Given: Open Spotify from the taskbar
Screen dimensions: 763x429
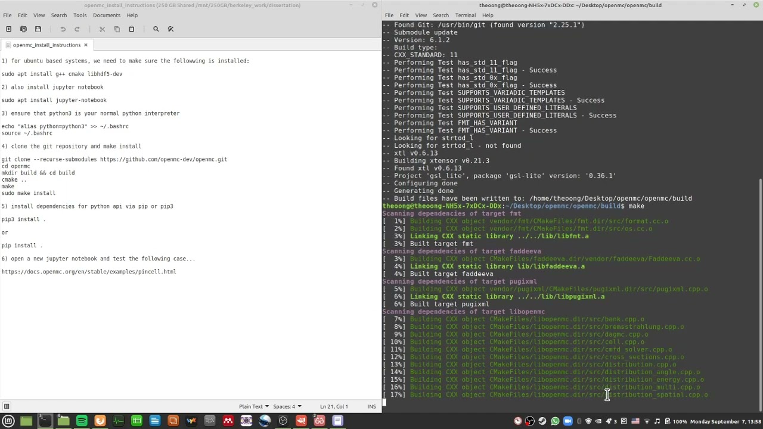Looking at the screenshot, I should (82, 421).
